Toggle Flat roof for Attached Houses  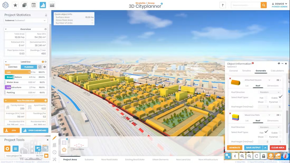click(266, 98)
